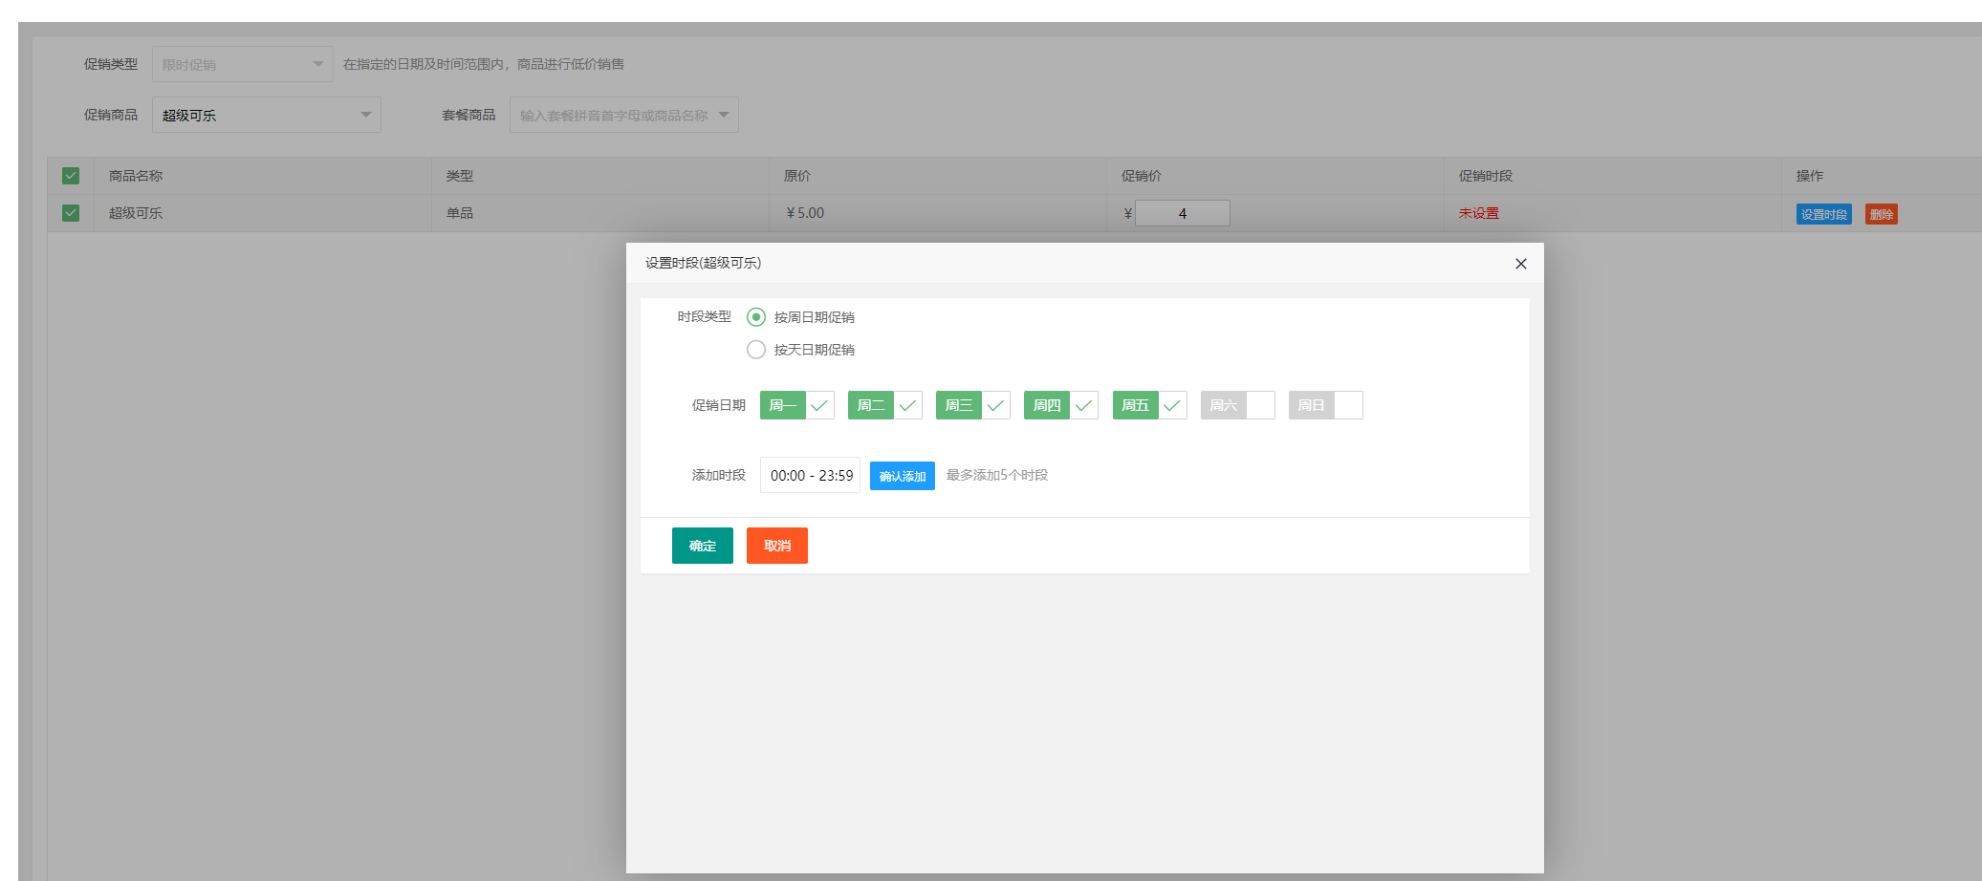Toggle the select-all checkbox in table header

pos(71,176)
